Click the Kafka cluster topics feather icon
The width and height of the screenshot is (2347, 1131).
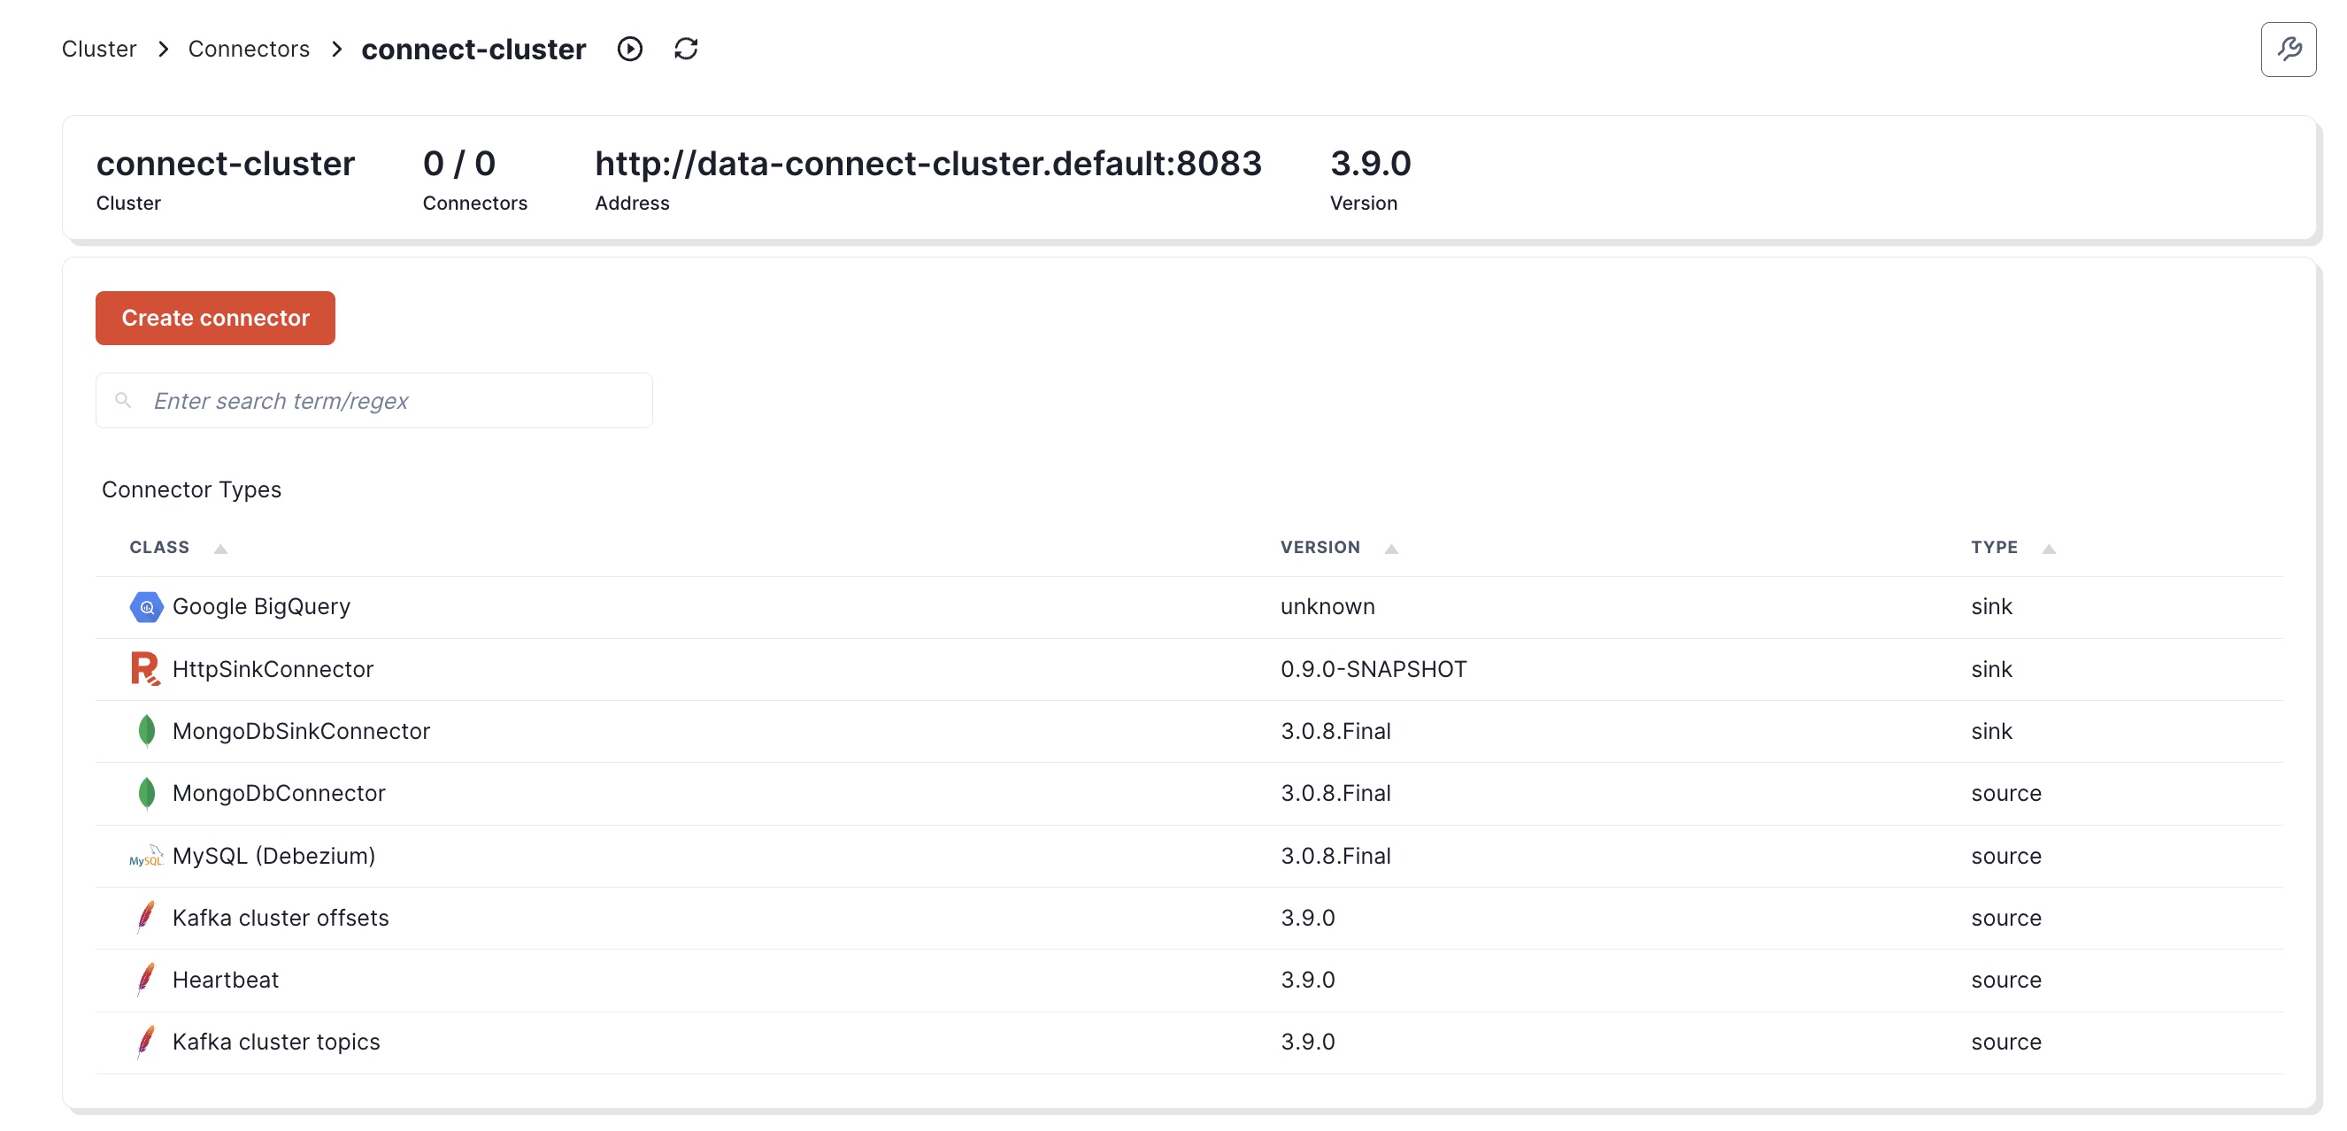146,1042
